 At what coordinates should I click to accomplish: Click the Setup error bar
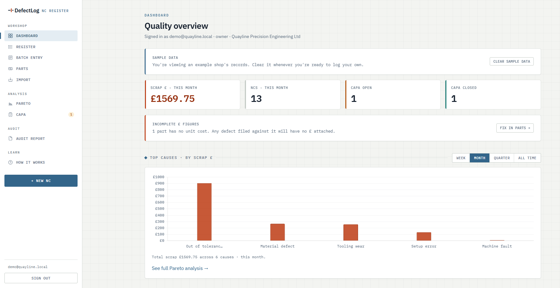point(424,236)
